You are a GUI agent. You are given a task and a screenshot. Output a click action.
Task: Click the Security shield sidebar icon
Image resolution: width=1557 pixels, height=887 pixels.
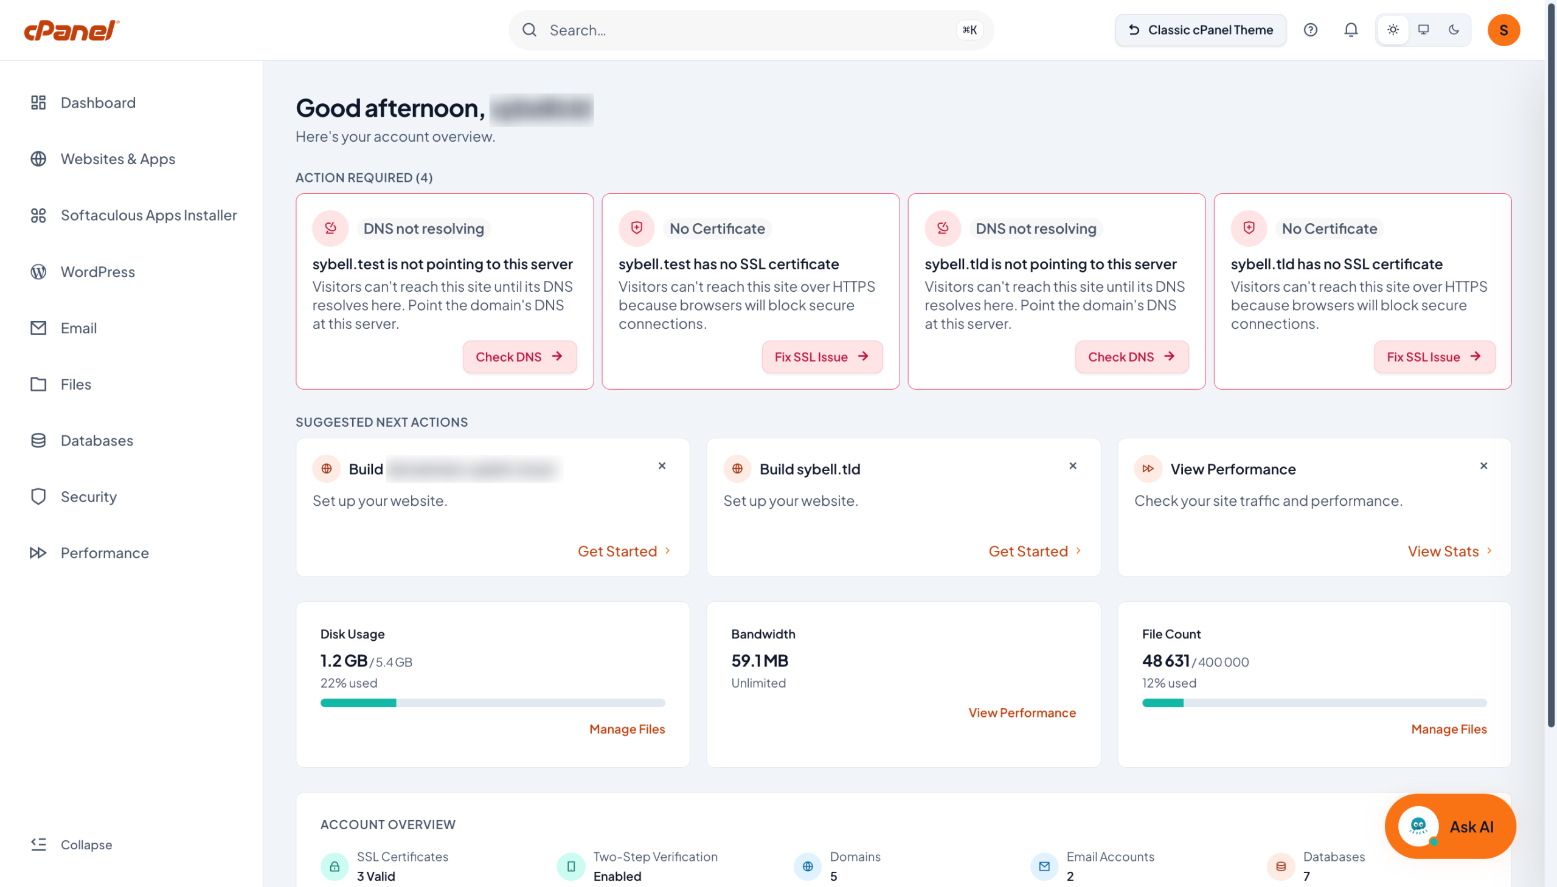pos(38,497)
